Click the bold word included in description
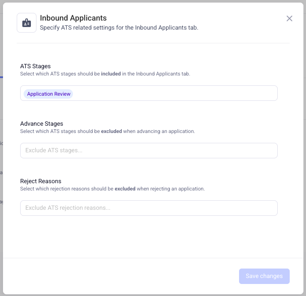This screenshot has height=296, width=306. [111, 74]
